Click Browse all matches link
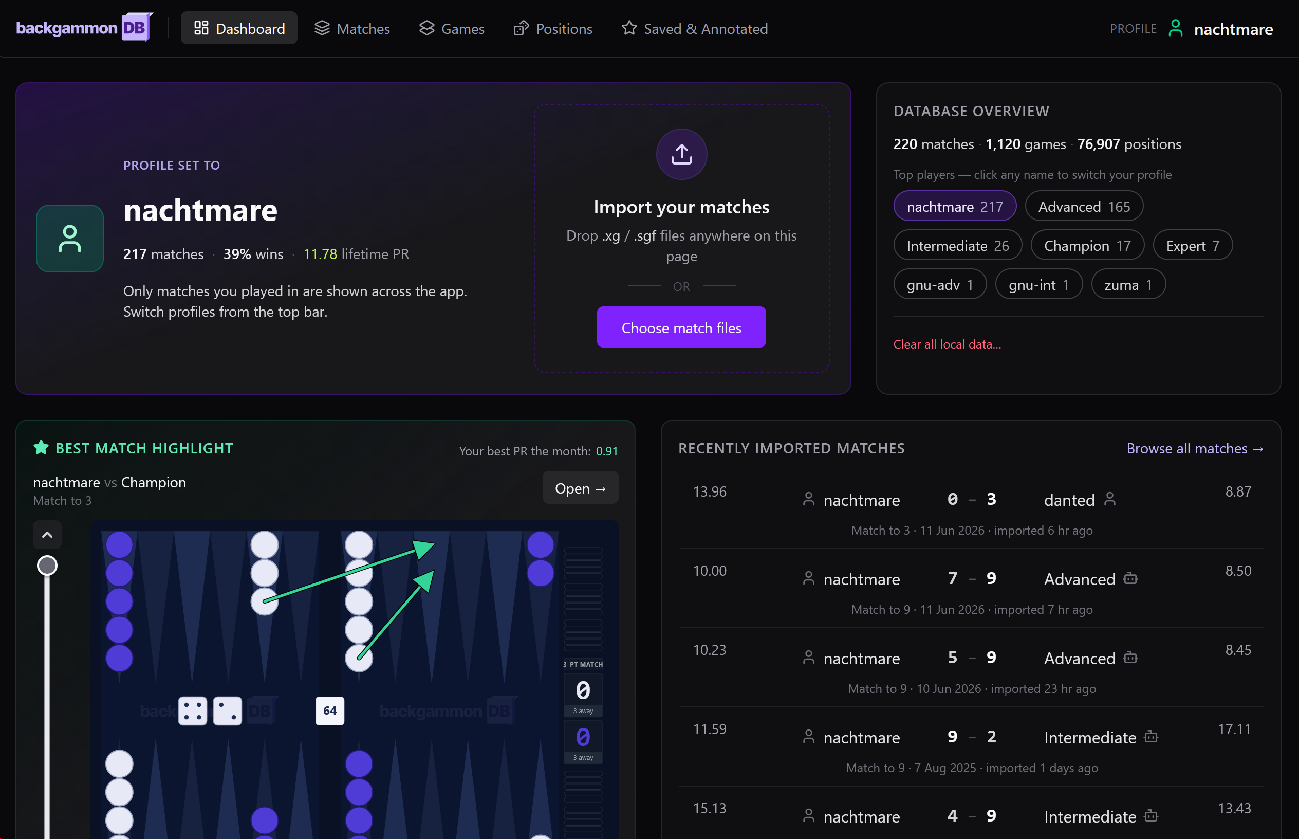1299x839 pixels. pos(1195,448)
